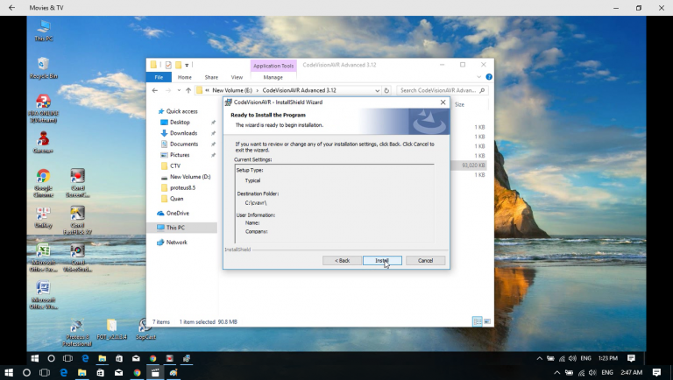Open the This PC desktop icon

43,29
